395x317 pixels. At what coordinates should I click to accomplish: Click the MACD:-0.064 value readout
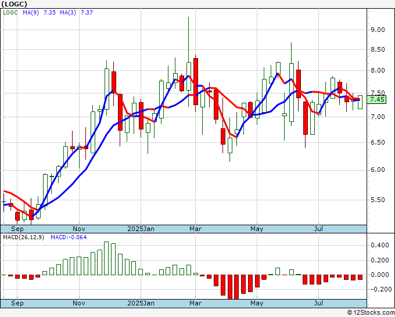tap(69, 237)
